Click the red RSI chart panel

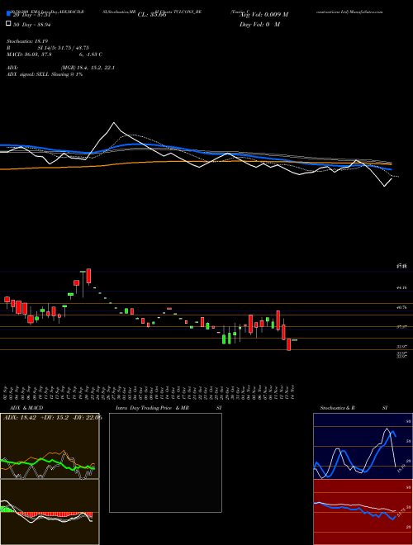pyautogui.click(x=363, y=512)
